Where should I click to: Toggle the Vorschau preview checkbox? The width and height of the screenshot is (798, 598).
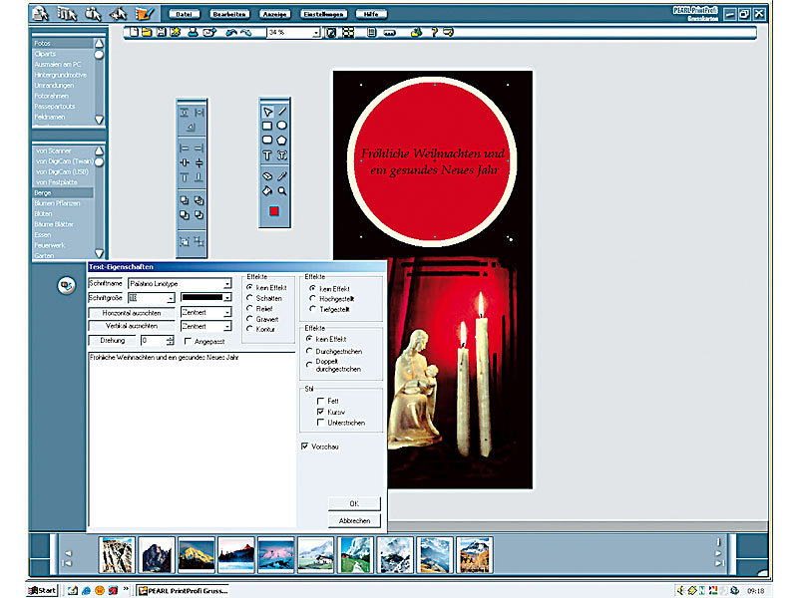coord(305,447)
